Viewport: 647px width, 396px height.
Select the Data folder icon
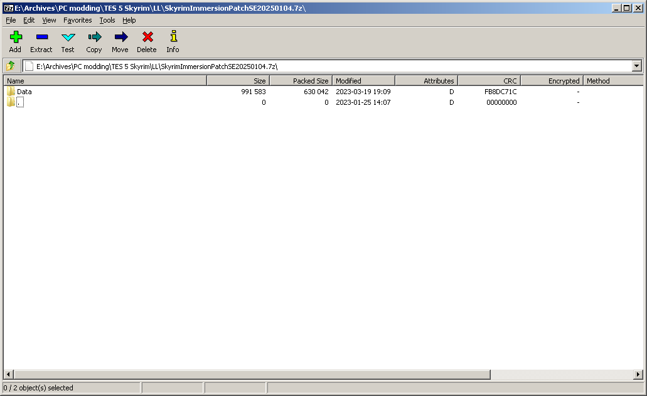pyautogui.click(x=11, y=91)
